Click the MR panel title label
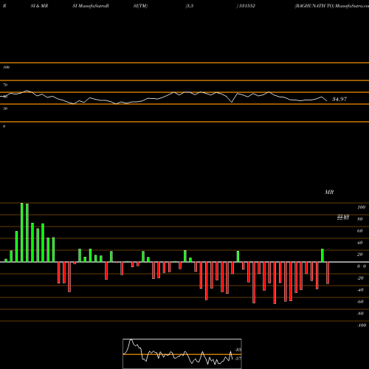The width and height of the screenshot is (369, 369). tap(329, 192)
